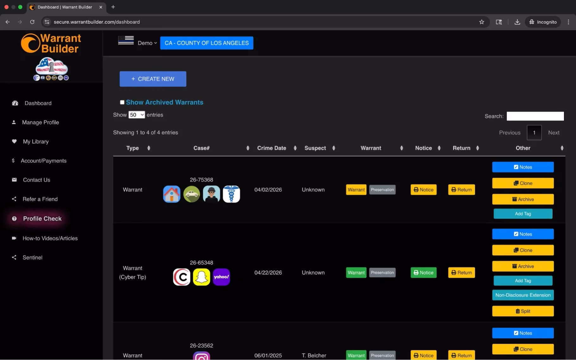Bookmark this page with the star icon
The width and height of the screenshot is (576, 360).
(x=481, y=22)
